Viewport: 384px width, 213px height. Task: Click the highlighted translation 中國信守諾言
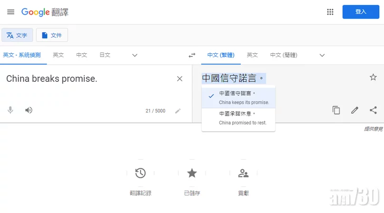pyautogui.click(x=234, y=78)
